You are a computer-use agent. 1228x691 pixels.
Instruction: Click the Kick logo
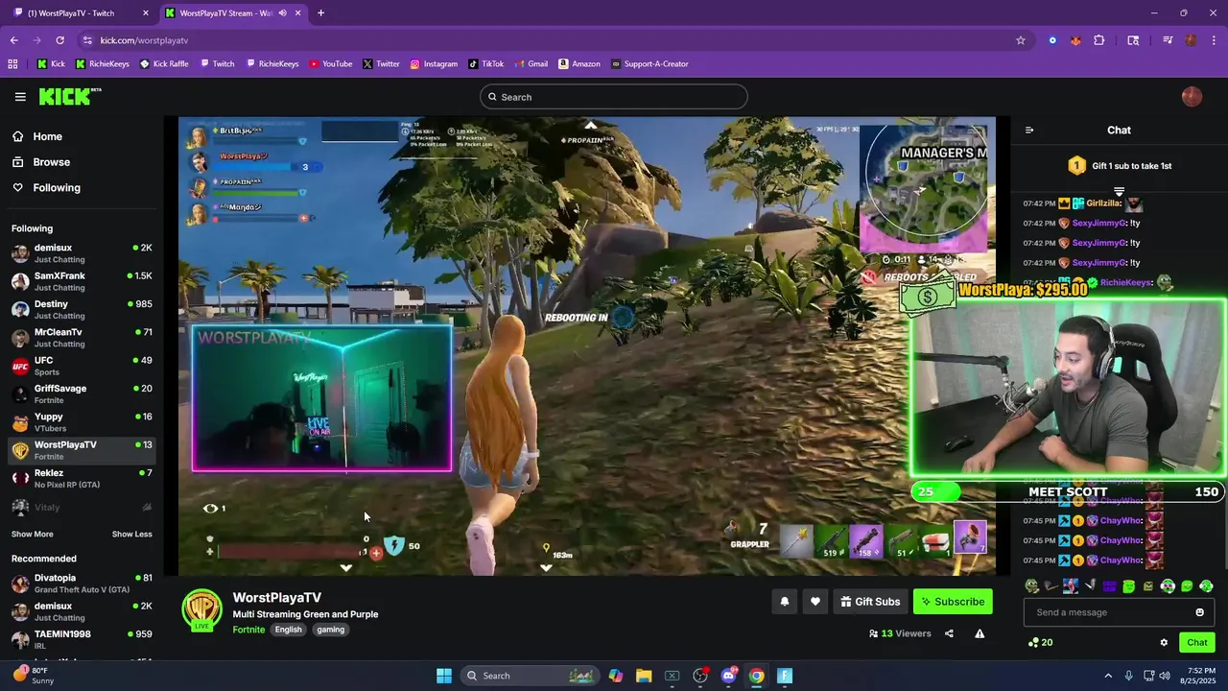point(70,96)
